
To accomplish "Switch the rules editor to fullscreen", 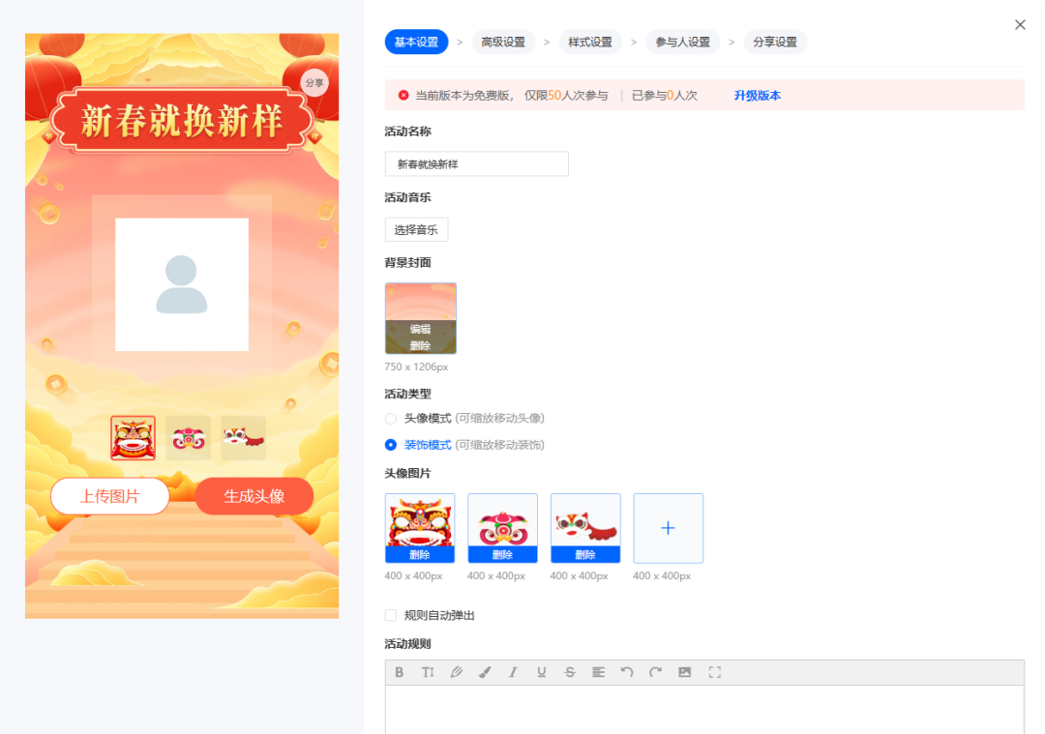I will (x=715, y=672).
